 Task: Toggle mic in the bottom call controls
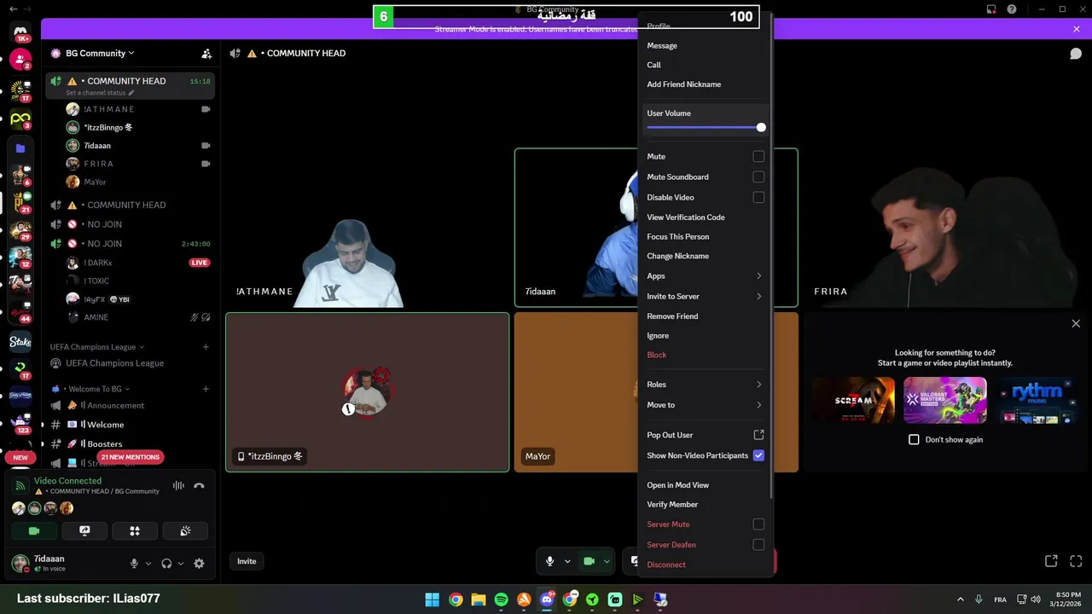tap(549, 561)
